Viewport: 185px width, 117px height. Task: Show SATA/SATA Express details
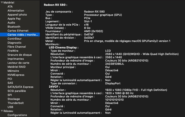tap(20, 87)
